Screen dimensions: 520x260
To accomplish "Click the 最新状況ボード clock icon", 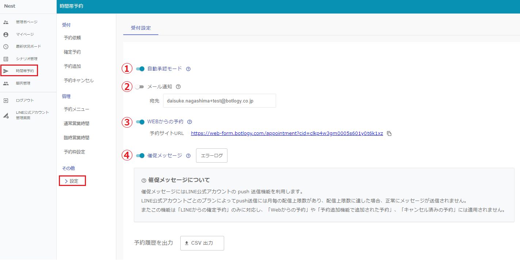I will [x=6, y=47].
